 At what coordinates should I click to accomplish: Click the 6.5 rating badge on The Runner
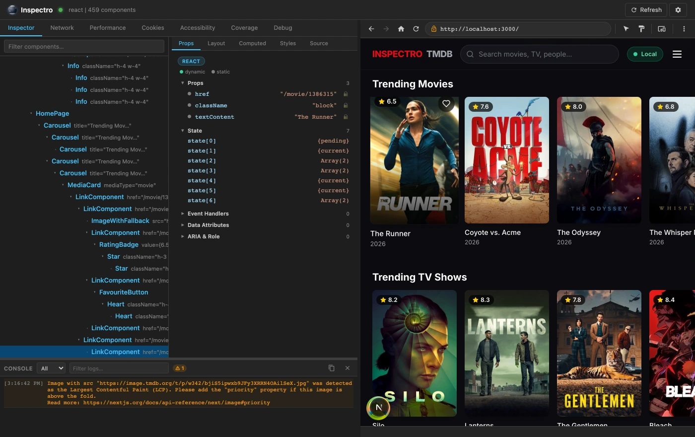click(387, 101)
